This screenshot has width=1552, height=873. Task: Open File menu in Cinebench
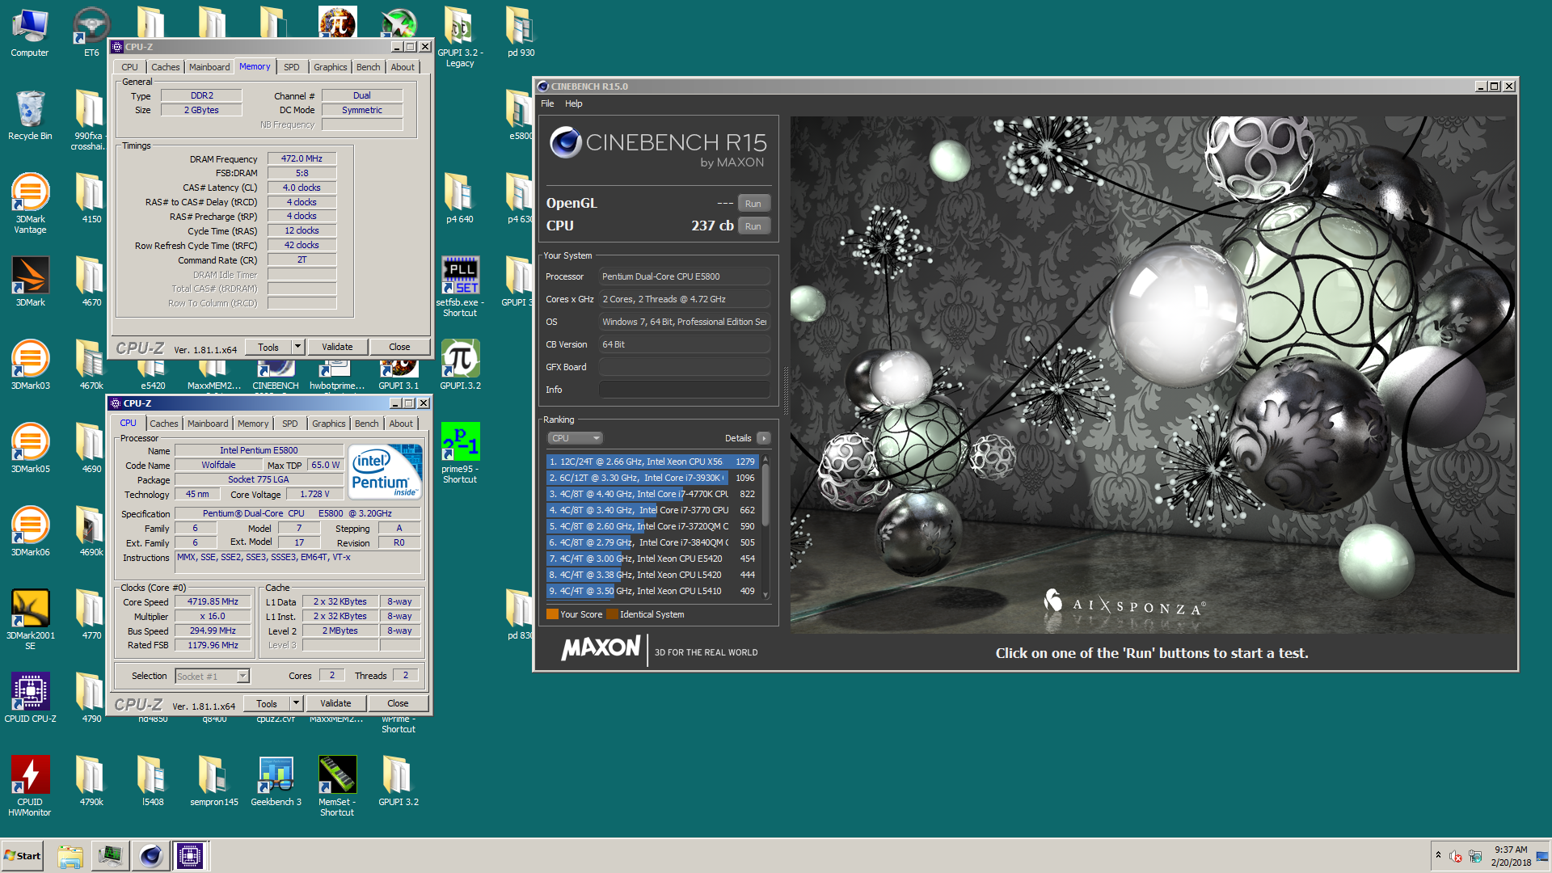click(547, 103)
